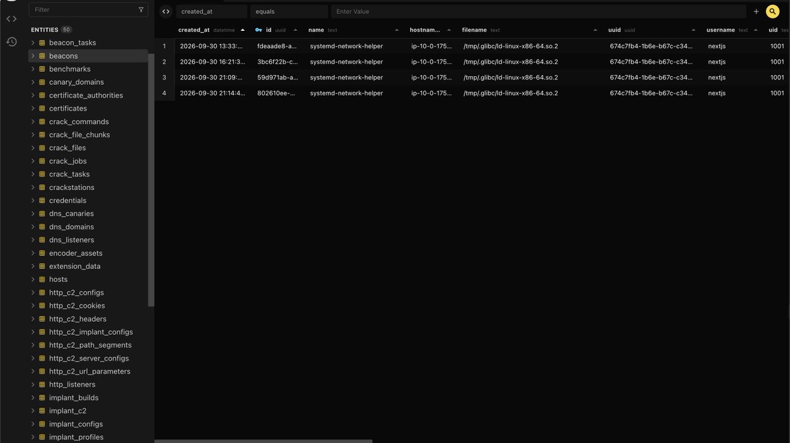Click the horizontal scrollbar under the table
790x443 pixels.
coord(264,441)
